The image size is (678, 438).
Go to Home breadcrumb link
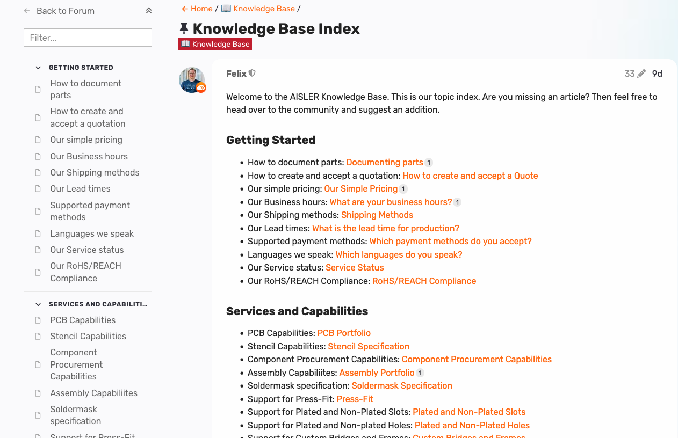(197, 9)
